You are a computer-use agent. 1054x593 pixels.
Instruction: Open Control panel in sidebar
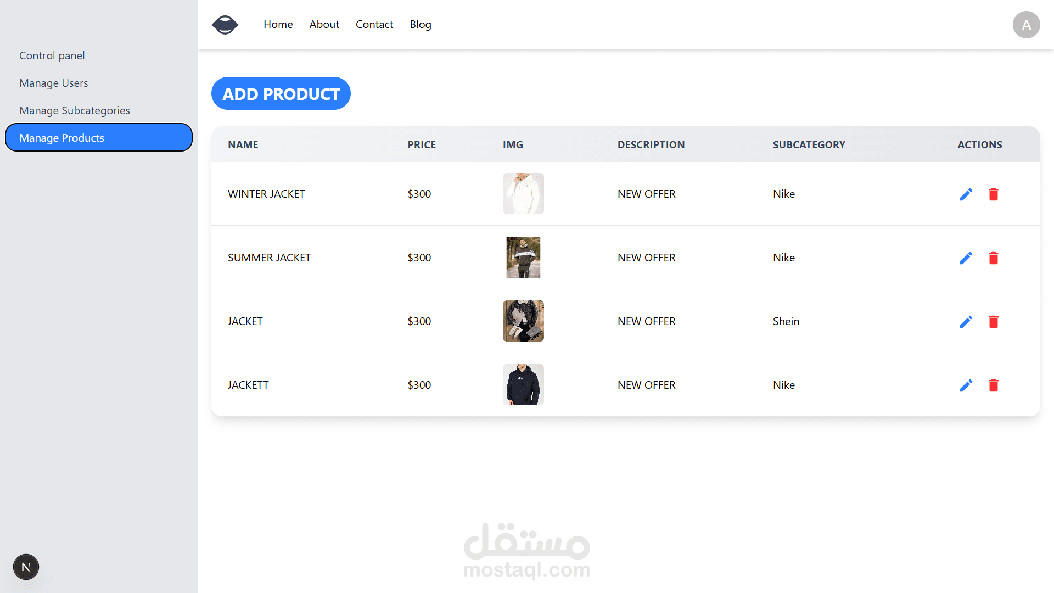(52, 55)
